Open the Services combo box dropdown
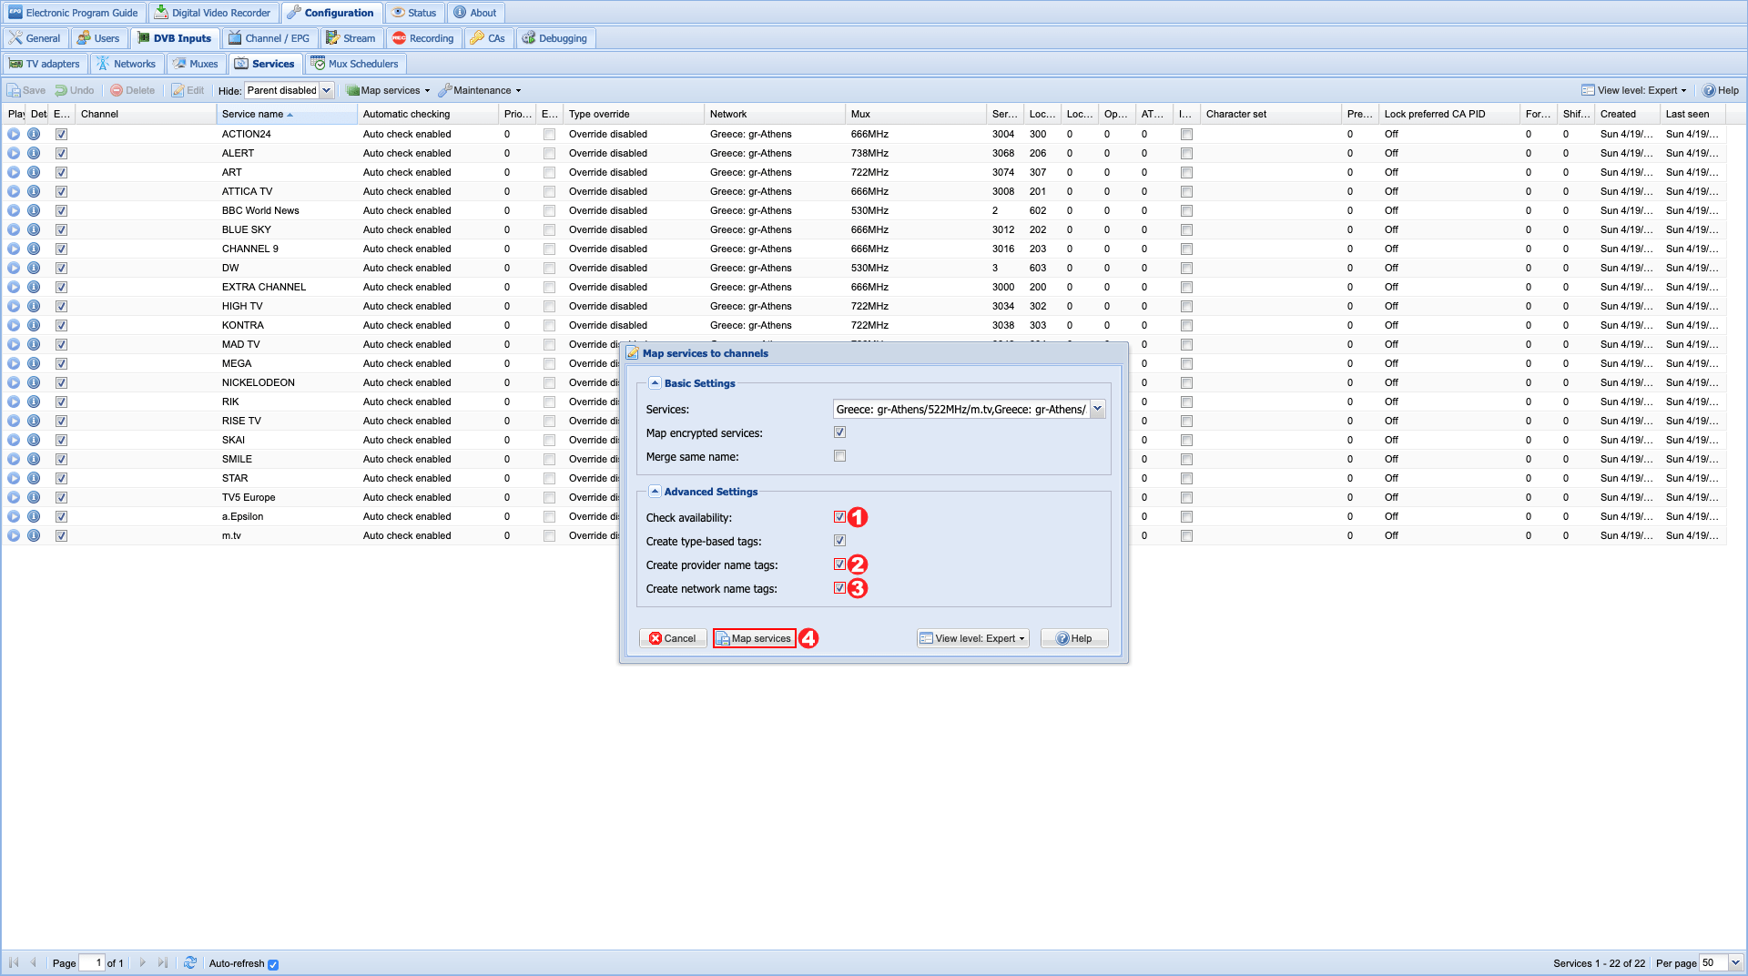 (1097, 410)
